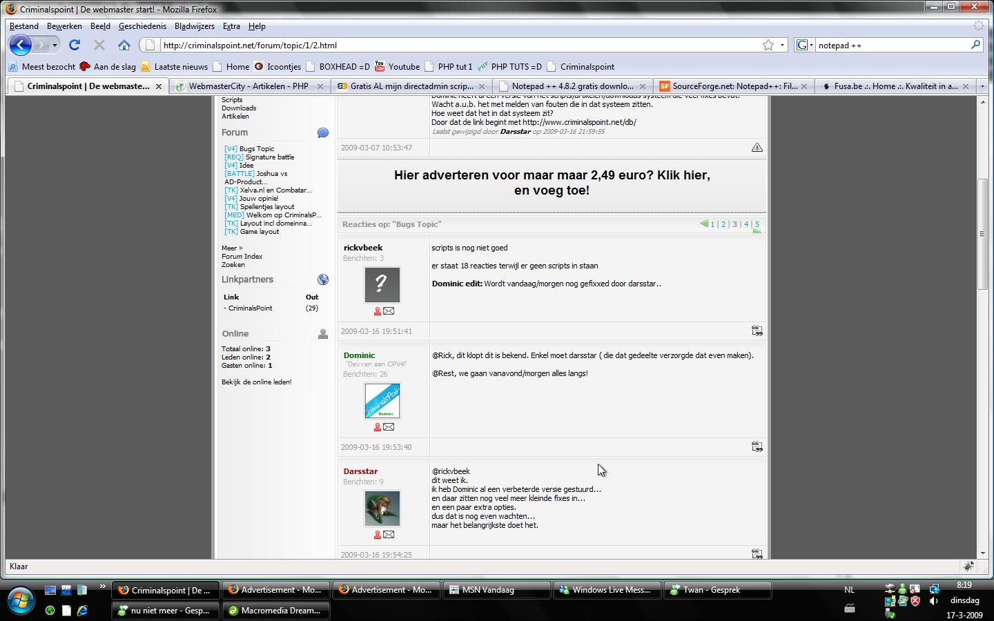The height and width of the screenshot is (621, 994).
Task: Click the search box containing notepad ++
Action: tap(892, 45)
